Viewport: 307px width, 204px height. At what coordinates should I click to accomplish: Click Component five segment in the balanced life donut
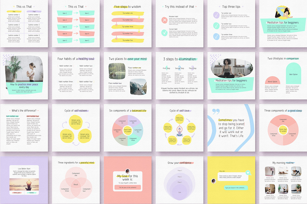coord(117,131)
